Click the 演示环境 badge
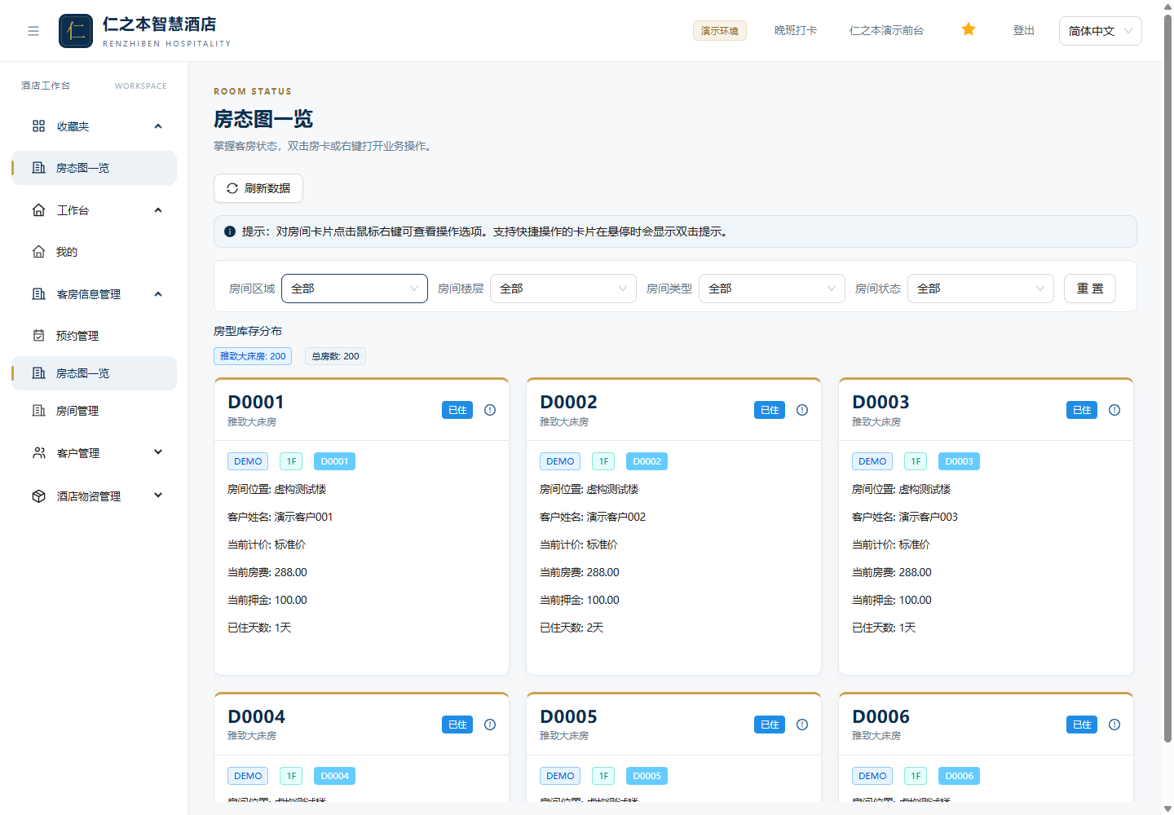The image size is (1174, 815). pyautogui.click(x=720, y=31)
